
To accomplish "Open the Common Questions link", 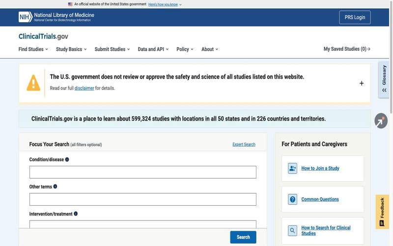I will (x=320, y=199).
